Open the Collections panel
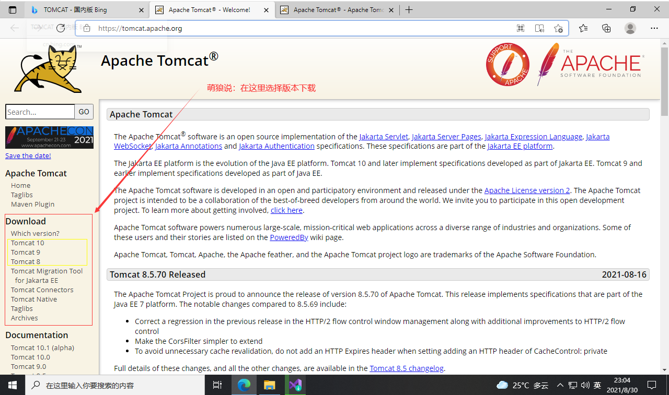The image size is (669, 395). (606, 28)
